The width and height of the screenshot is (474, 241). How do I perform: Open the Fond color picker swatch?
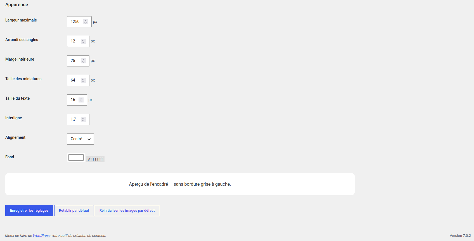pyautogui.click(x=76, y=158)
